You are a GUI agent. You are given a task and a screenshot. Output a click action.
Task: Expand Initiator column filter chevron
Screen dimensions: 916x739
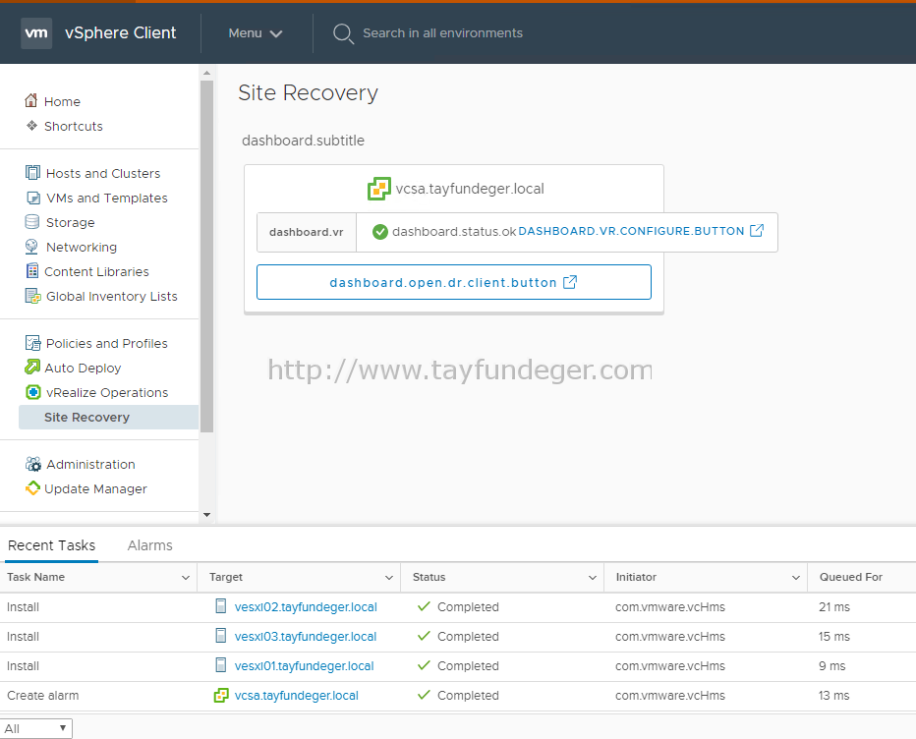click(795, 577)
